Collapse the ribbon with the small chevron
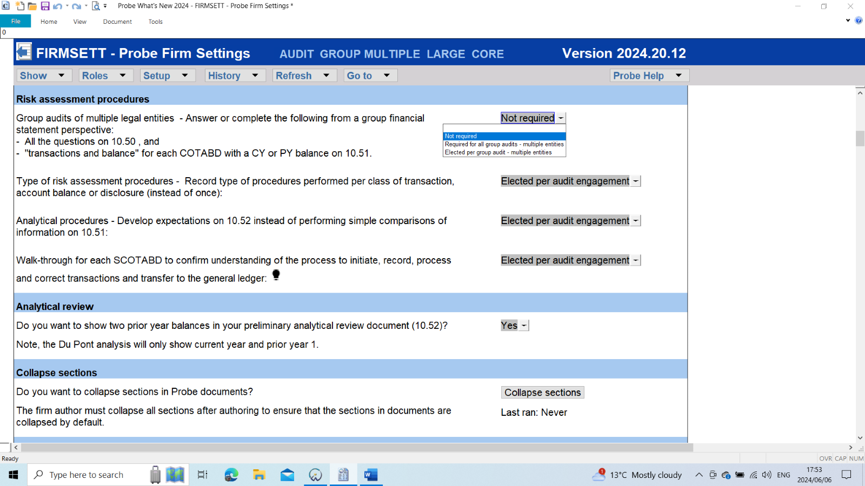Viewport: 865px width, 486px height. pos(848,21)
